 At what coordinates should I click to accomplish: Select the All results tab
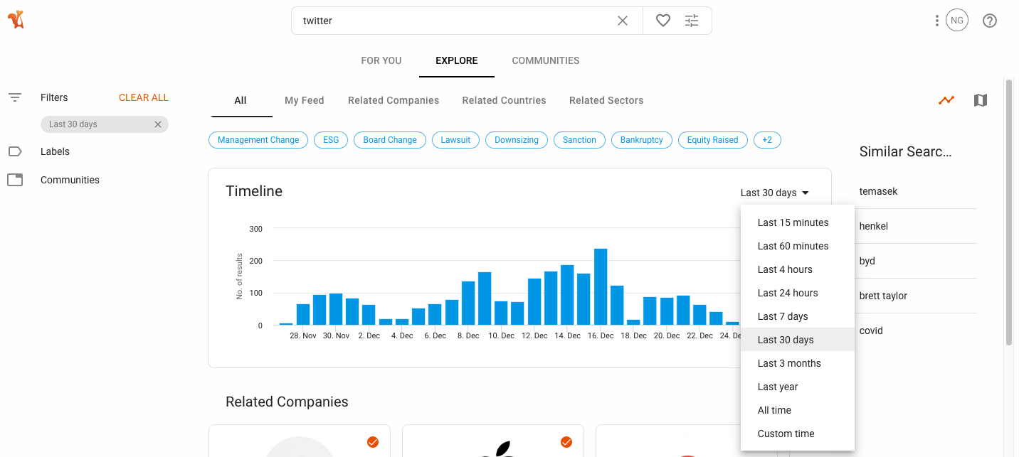241,100
